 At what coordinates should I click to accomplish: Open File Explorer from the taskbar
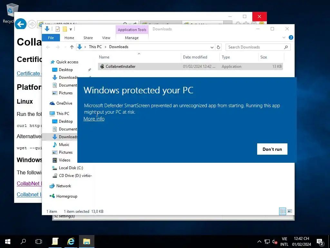pyautogui.click(x=86, y=242)
